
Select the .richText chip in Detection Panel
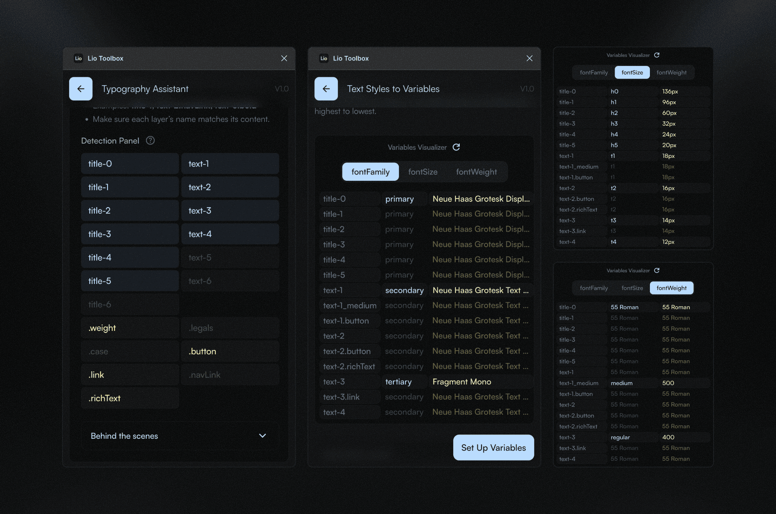(130, 398)
